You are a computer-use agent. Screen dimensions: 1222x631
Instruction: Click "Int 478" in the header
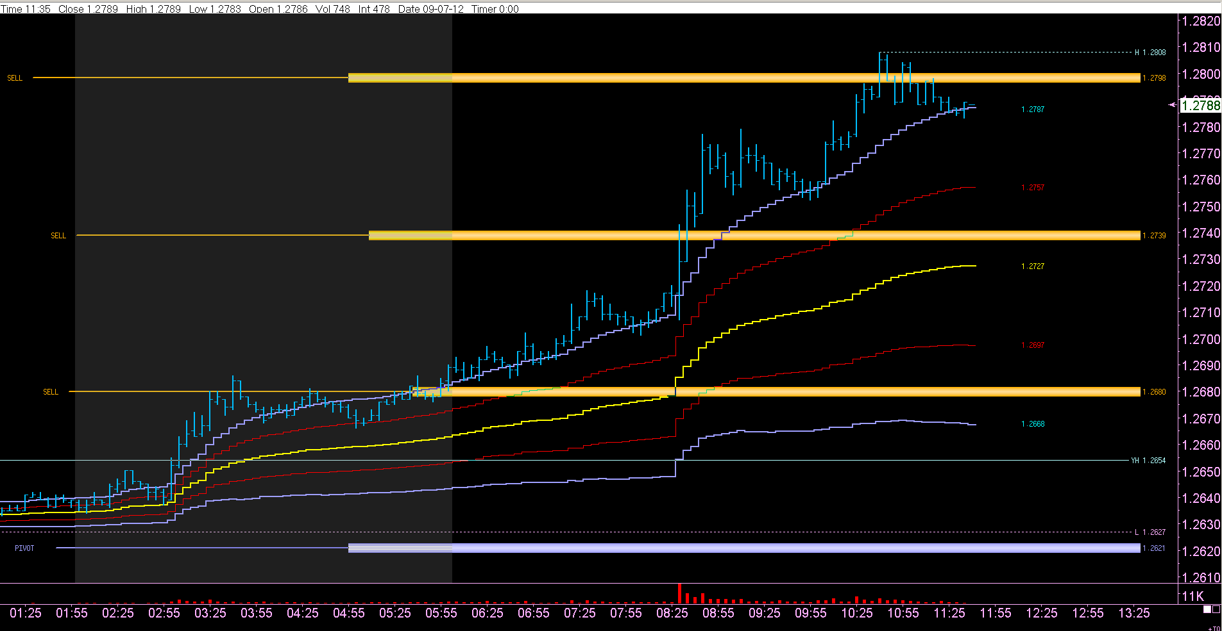coord(374,9)
